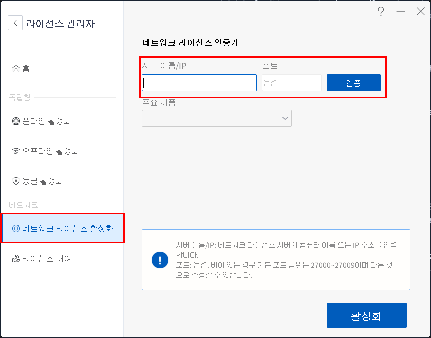This screenshot has width=431, height=338.
Task: Click the 포트 option input field
Action: pos(291,83)
